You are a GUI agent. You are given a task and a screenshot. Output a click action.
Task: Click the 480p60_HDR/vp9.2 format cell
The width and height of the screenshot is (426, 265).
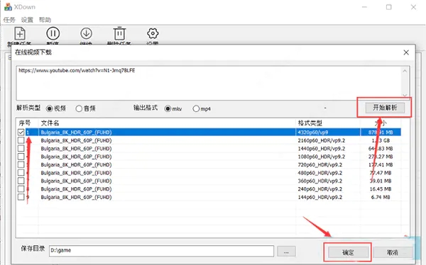click(320, 173)
